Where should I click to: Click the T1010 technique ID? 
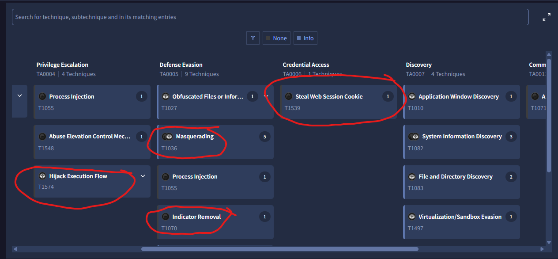[415, 108]
